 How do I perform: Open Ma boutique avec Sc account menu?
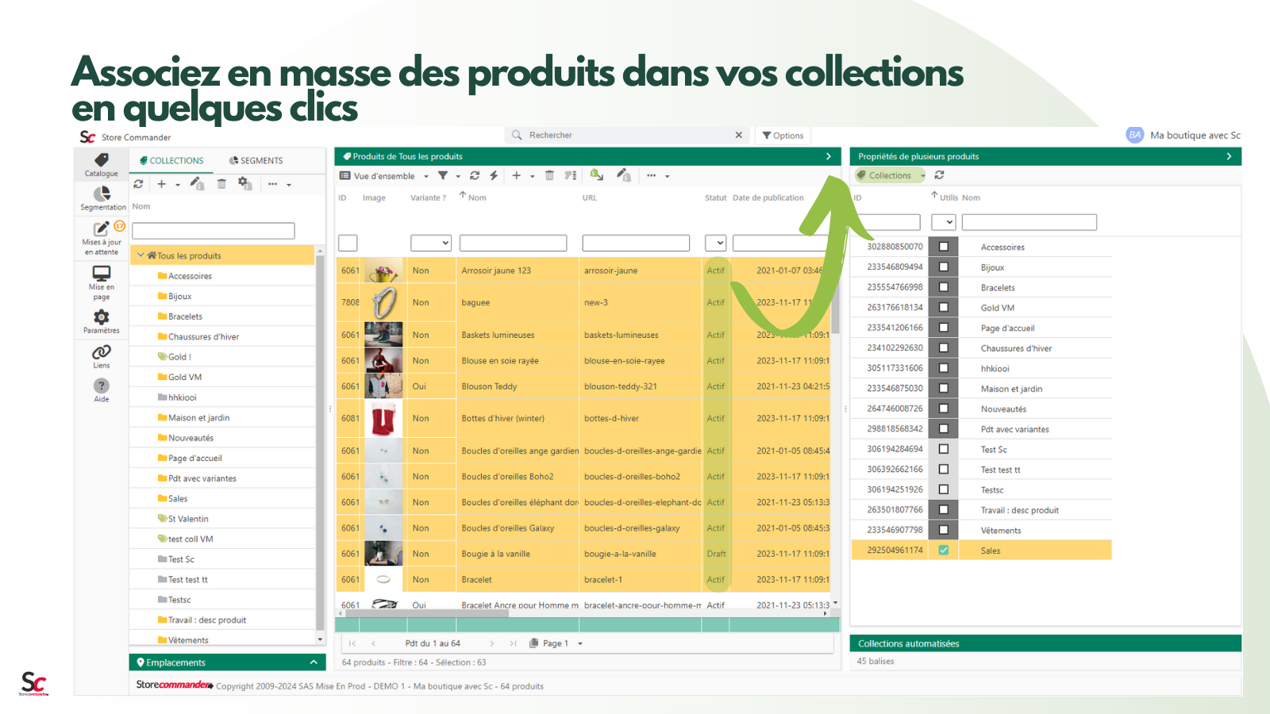pos(1183,135)
